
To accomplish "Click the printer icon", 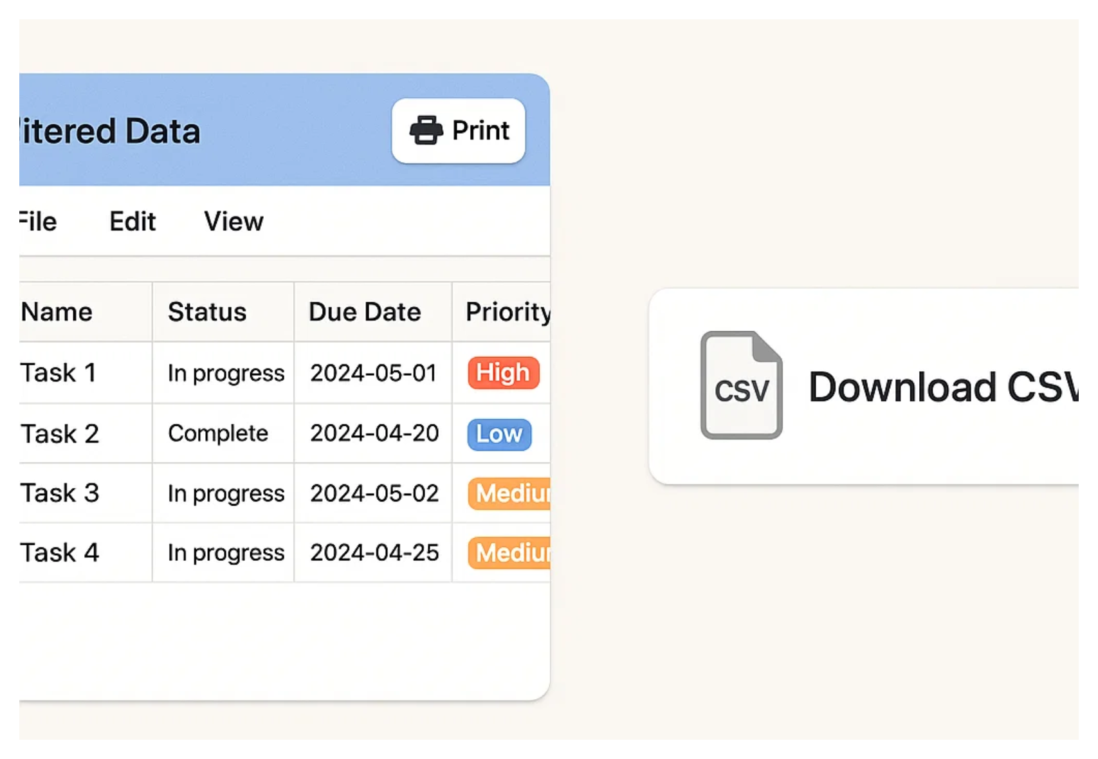I will 426,131.
